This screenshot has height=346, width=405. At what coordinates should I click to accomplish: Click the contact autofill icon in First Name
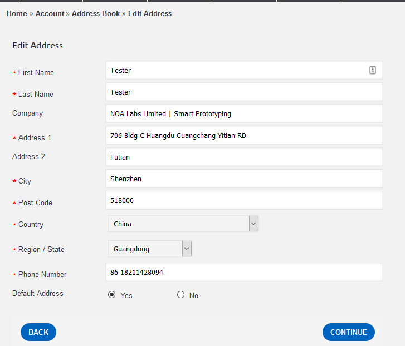(x=373, y=70)
